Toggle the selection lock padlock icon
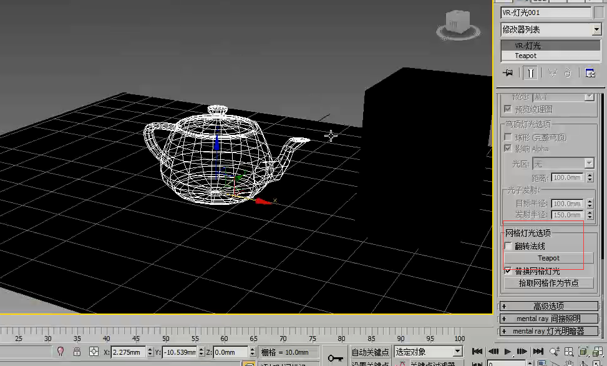The image size is (607, 366). click(x=77, y=352)
